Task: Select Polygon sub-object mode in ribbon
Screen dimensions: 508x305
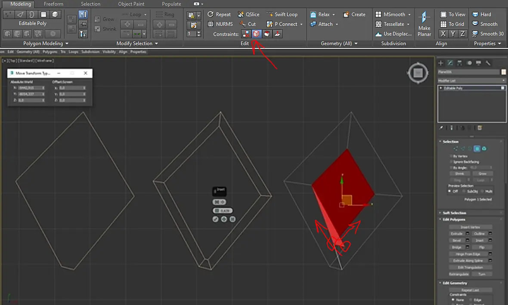Action: tap(43, 15)
